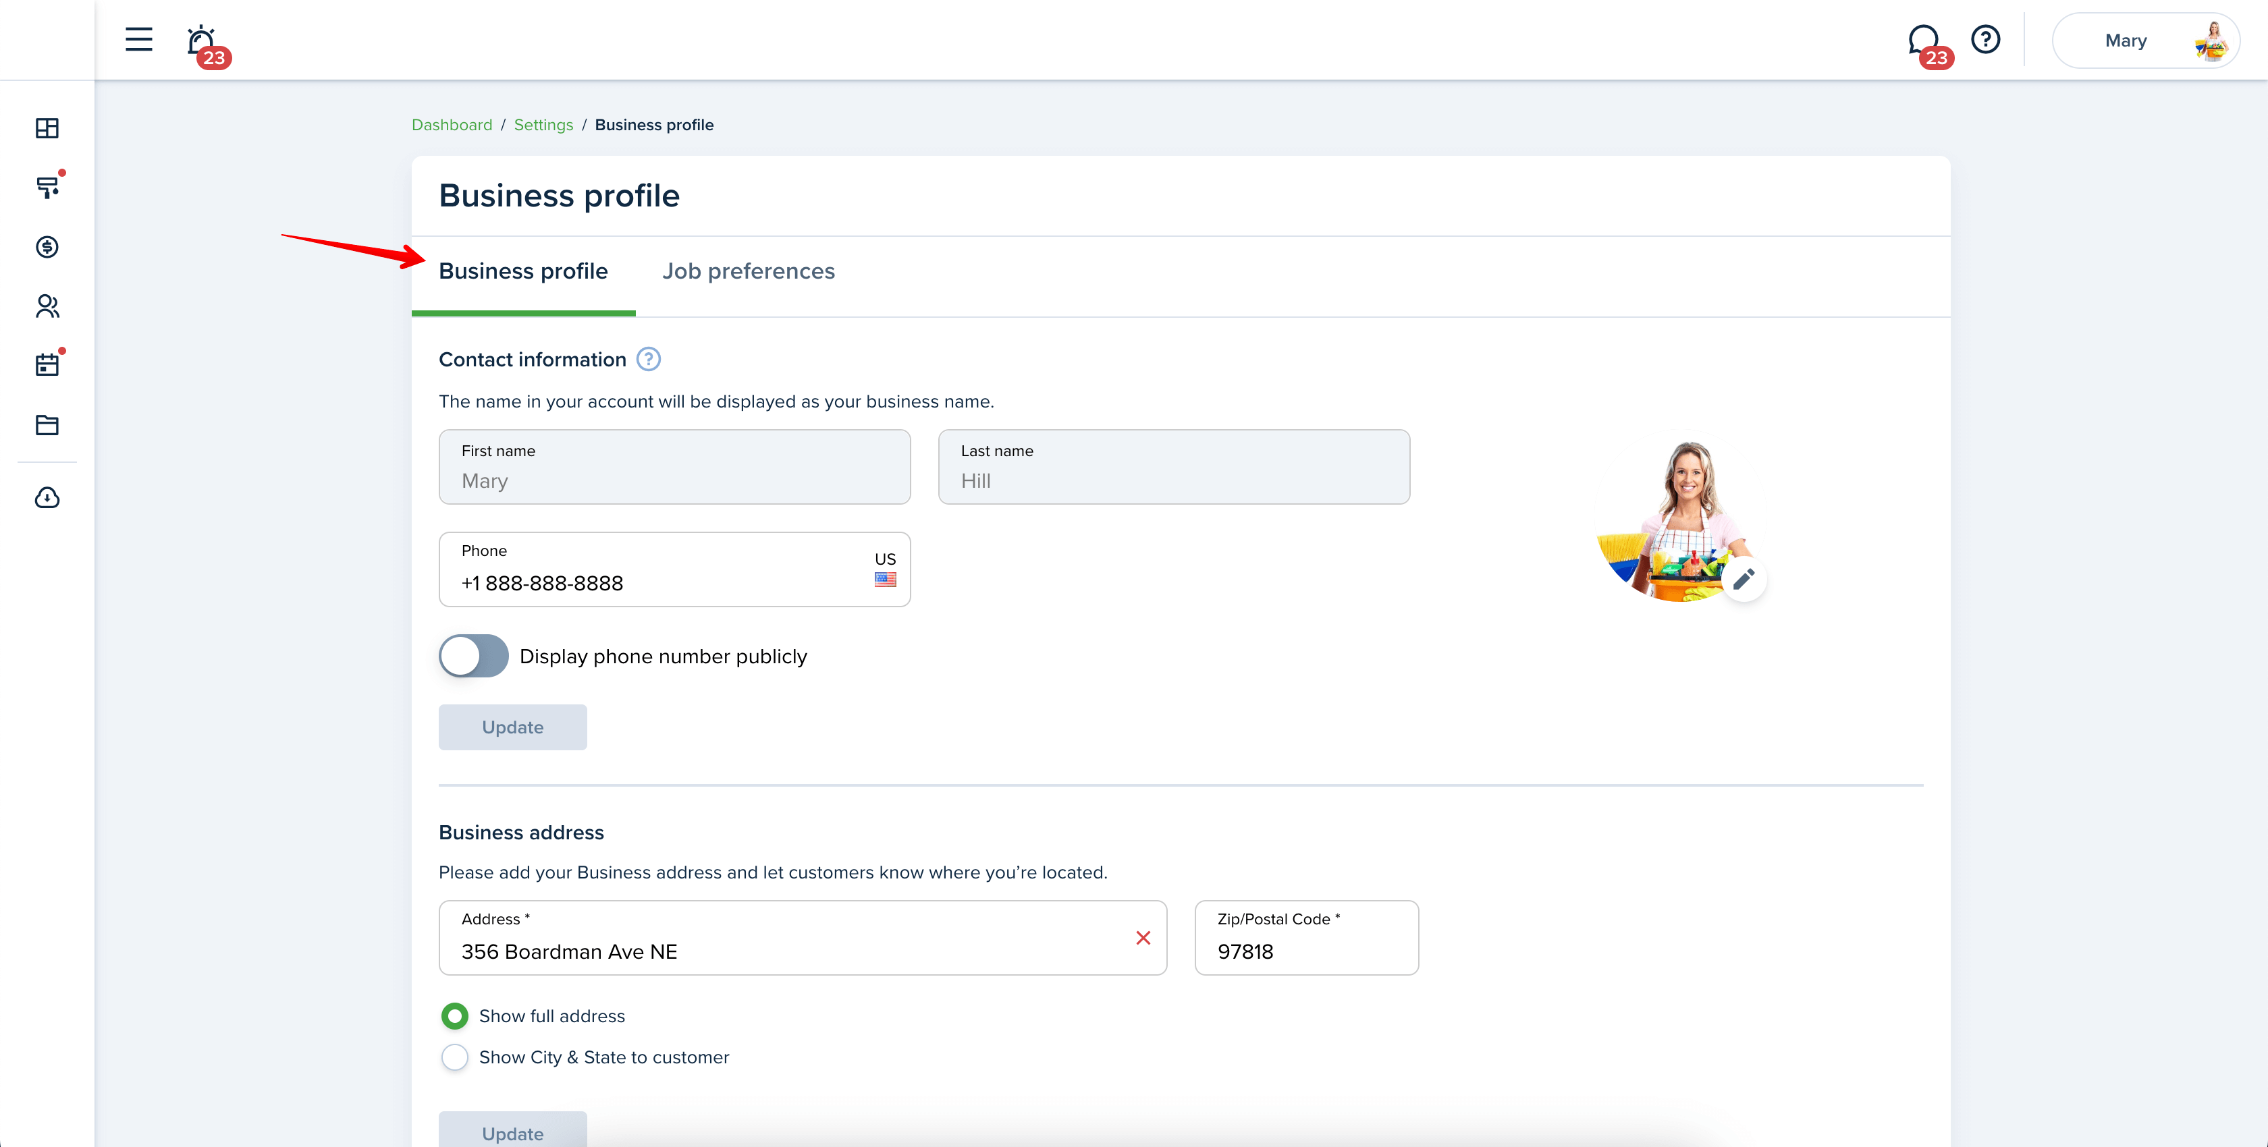Click the Zip/Postal Code field
This screenshot has height=1147, width=2268.
point(1307,937)
